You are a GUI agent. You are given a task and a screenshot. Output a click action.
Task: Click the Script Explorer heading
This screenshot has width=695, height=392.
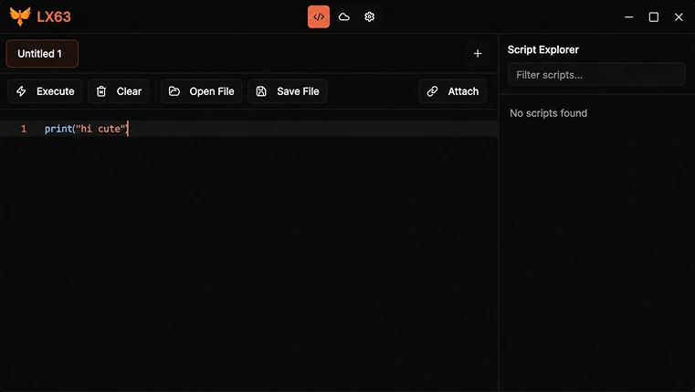(543, 49)
